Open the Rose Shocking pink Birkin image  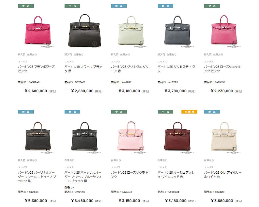click(224, 30)
